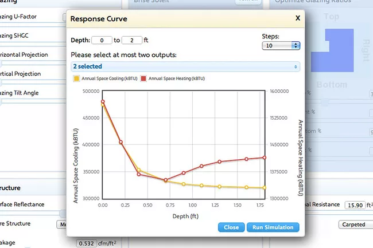Click the blue glazing ratio diagram
Image resolution: width=373 pixels, height=248 pixels.
(332, 50)
